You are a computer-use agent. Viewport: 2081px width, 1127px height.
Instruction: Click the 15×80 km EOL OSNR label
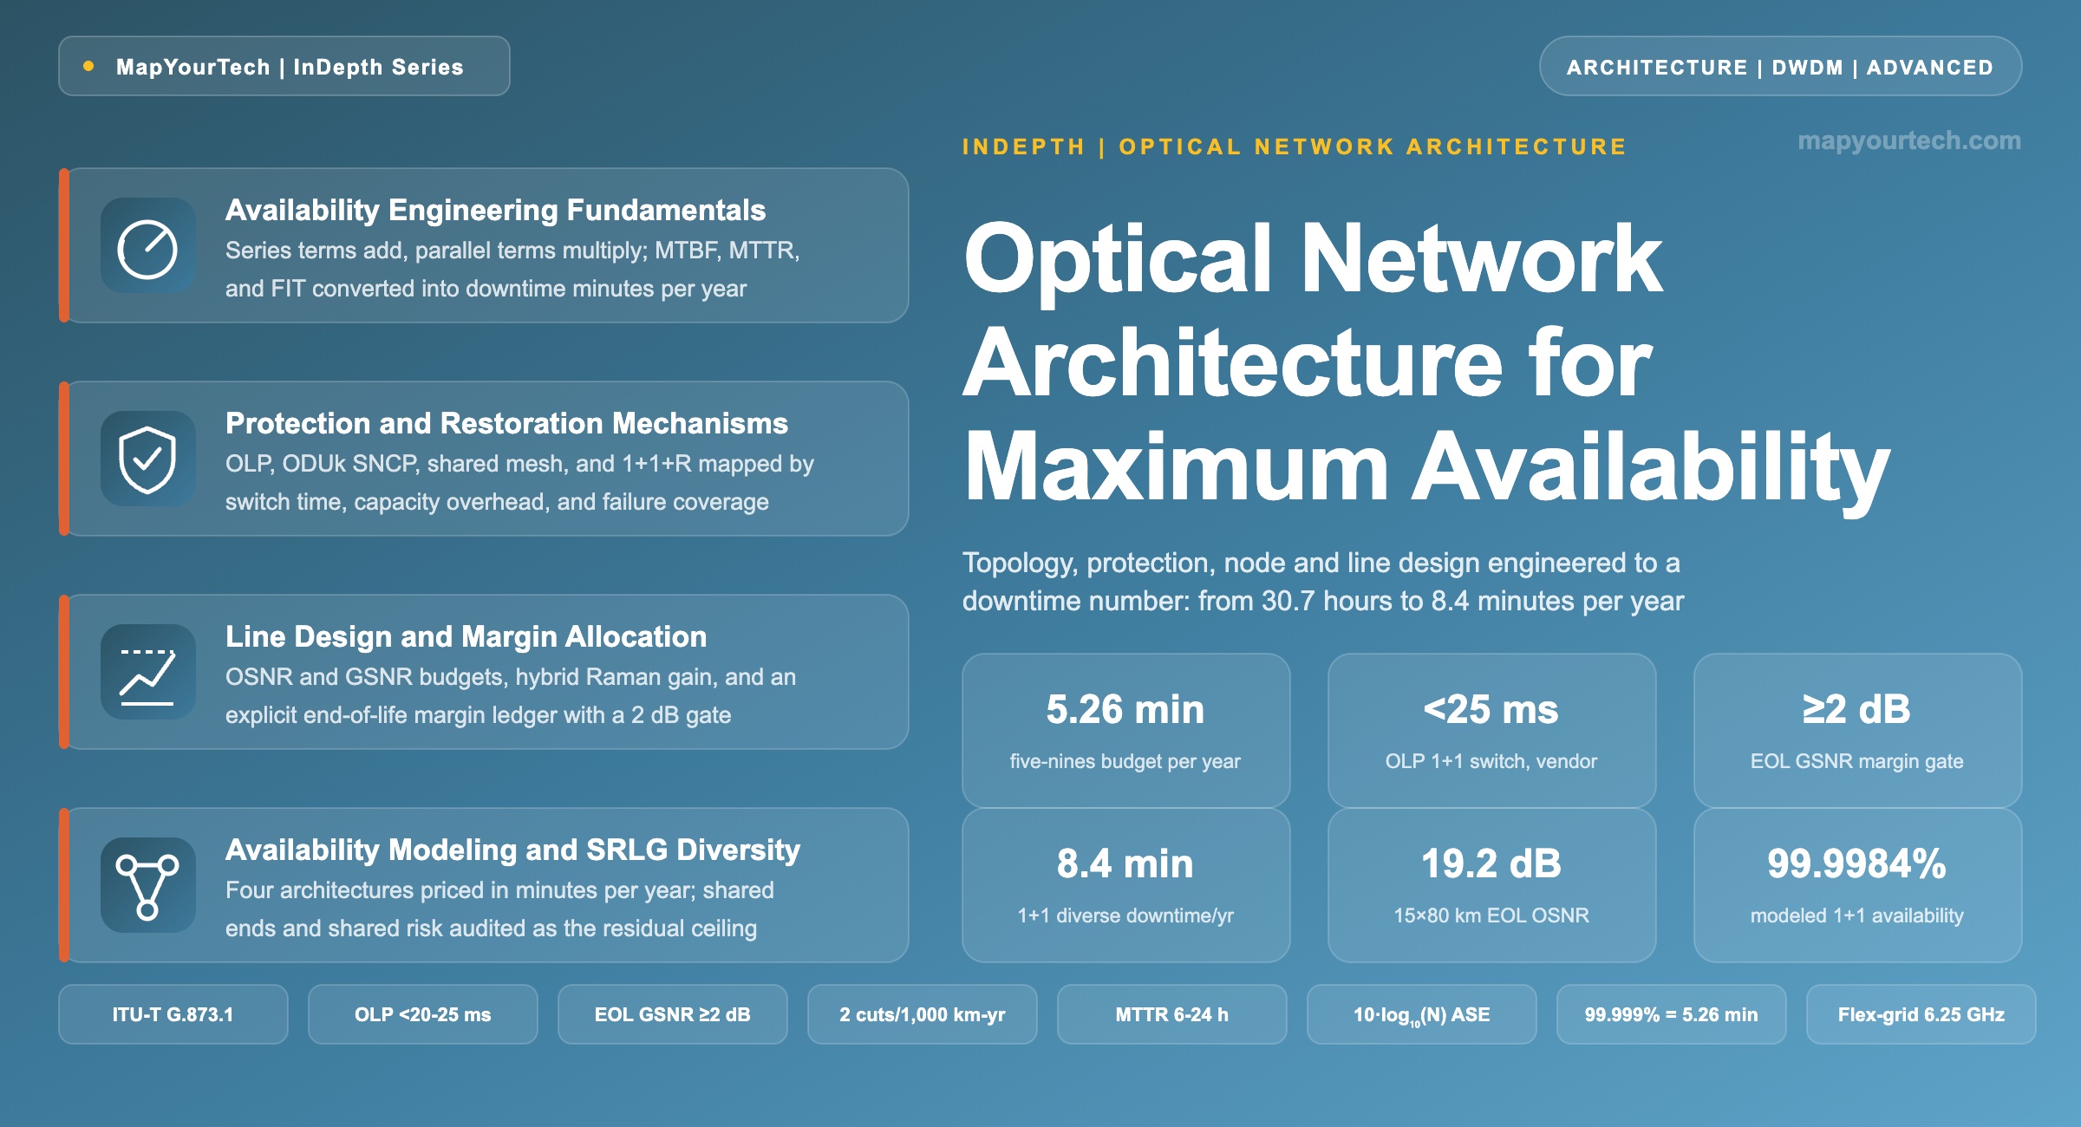(x=1491, y=915)
